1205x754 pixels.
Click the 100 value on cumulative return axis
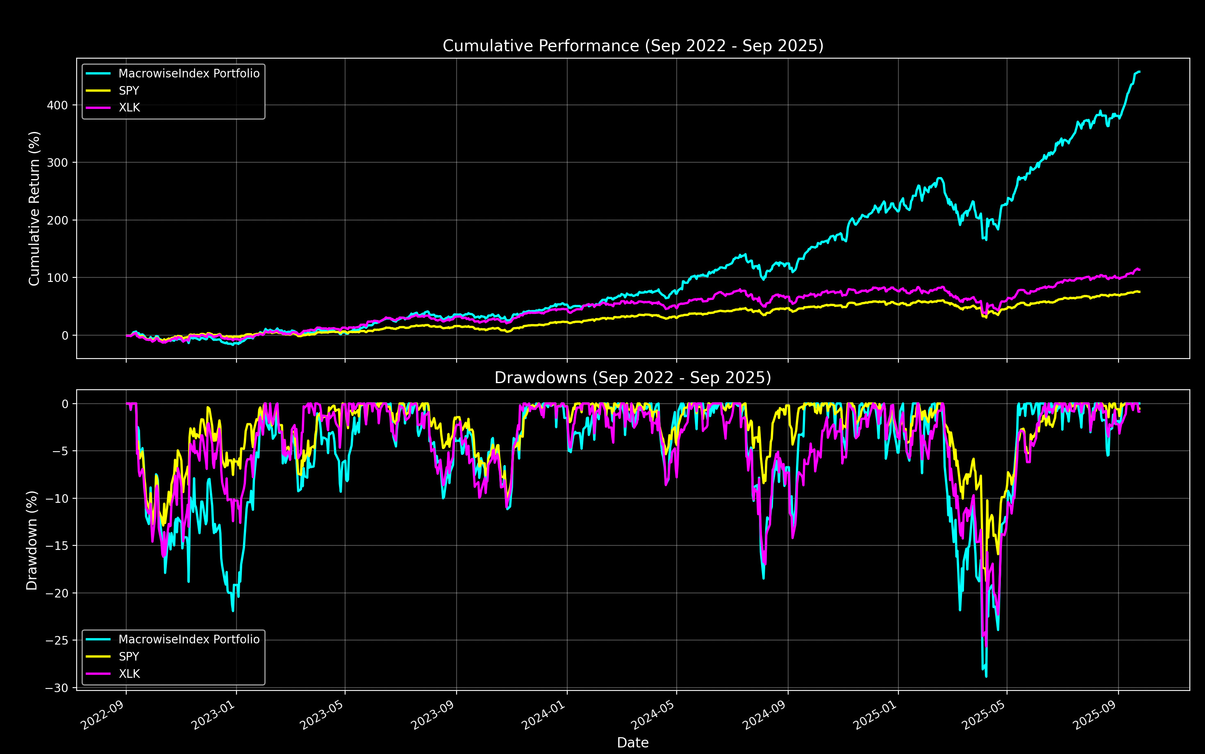coord(57,278)
